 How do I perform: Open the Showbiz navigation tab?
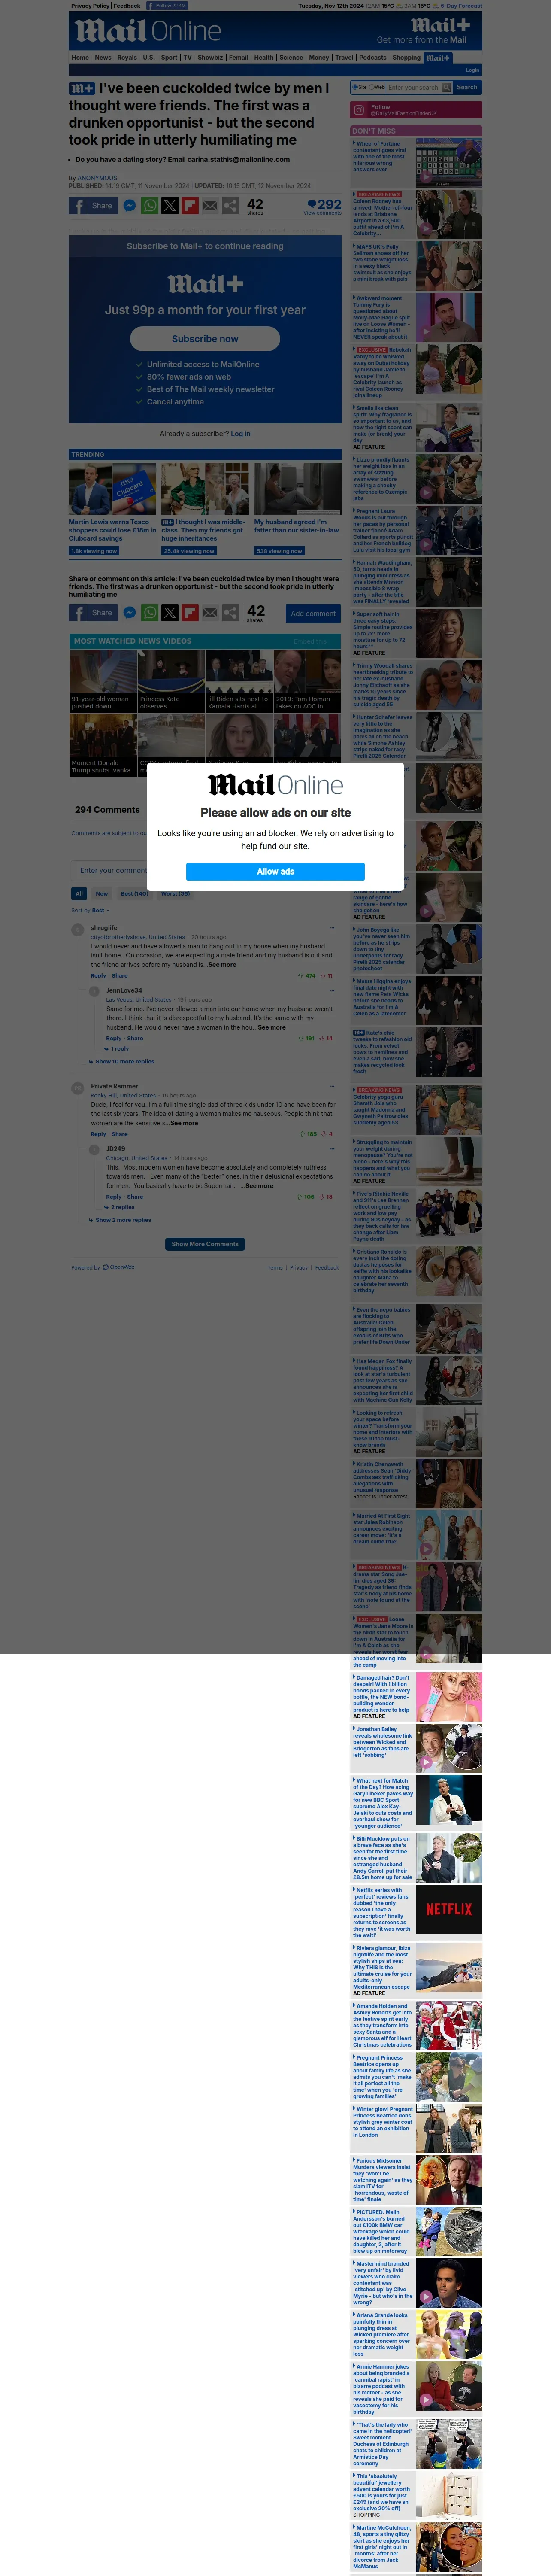(x=210, y=57)
